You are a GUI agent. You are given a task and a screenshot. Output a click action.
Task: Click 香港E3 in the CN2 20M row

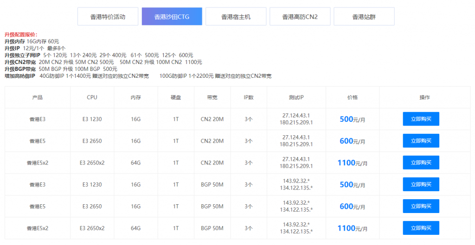(38, 119)
